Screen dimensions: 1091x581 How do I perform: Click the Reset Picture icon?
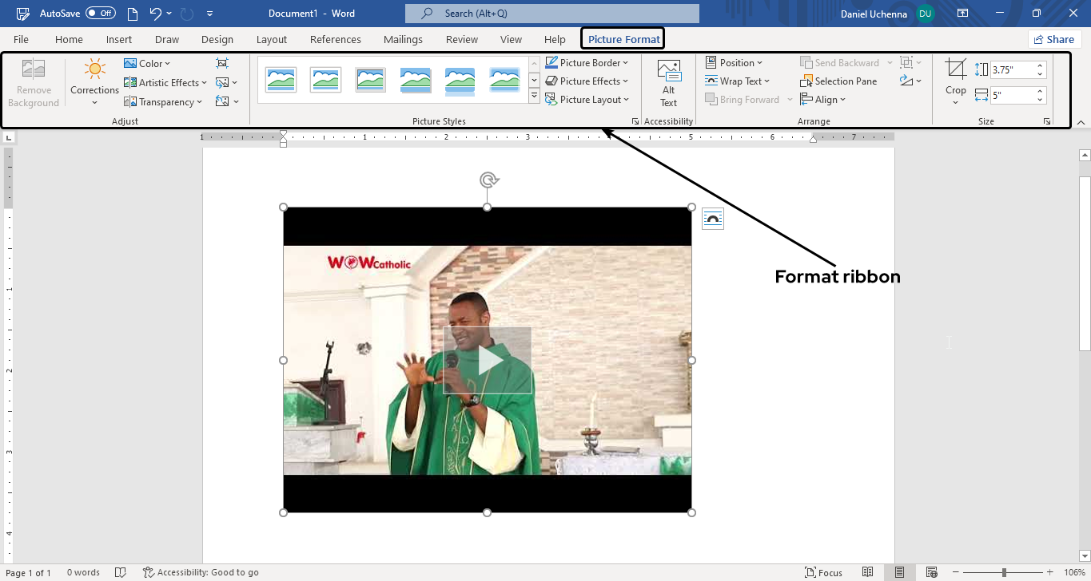coord(224,101)
